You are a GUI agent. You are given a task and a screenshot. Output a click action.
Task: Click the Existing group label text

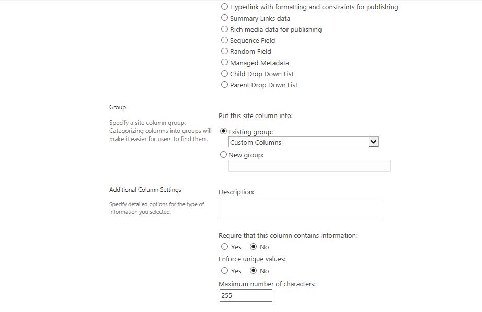(250, 132)
